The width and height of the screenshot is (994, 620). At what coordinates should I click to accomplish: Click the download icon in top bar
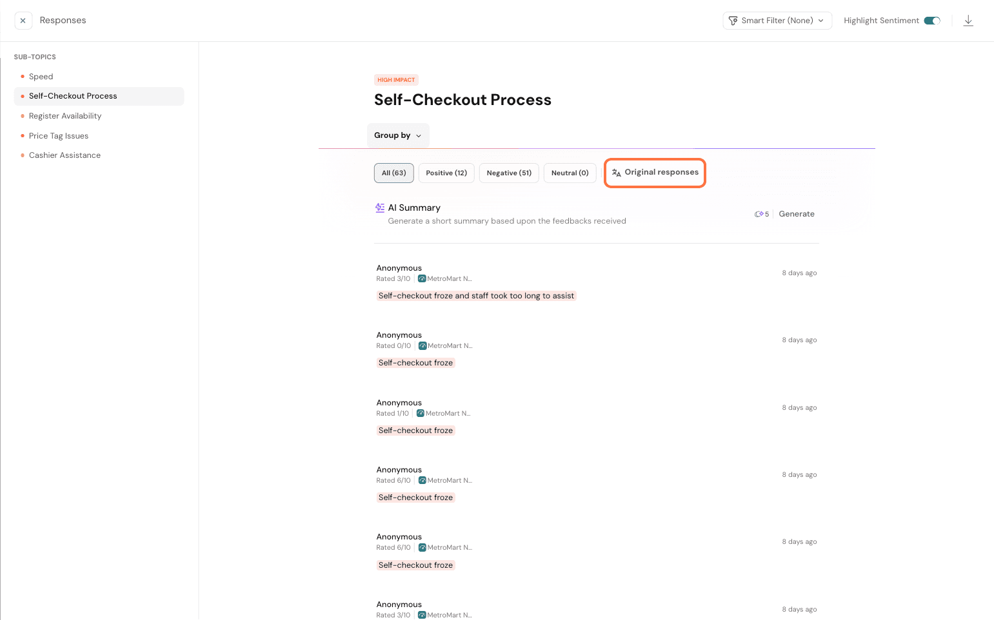click(968, 21)
